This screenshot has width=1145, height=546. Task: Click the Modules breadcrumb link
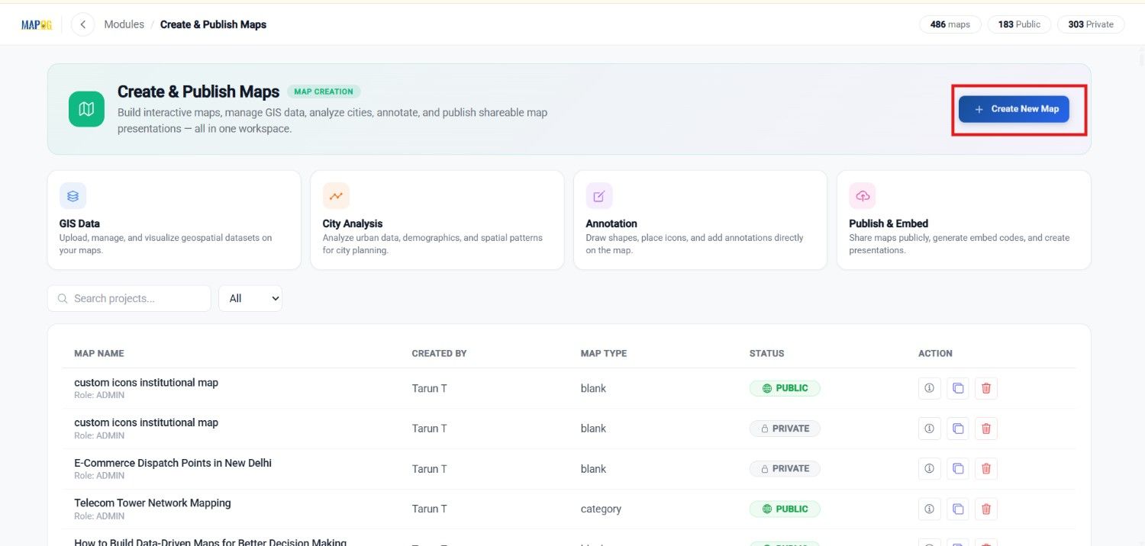coord(124,24)
